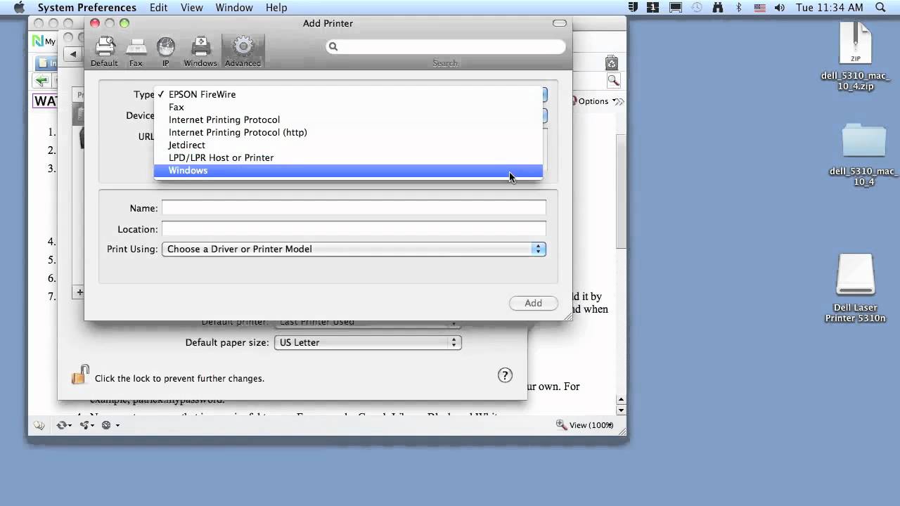Click the browser window vertical scrollbar

click(x=621, y=190)
